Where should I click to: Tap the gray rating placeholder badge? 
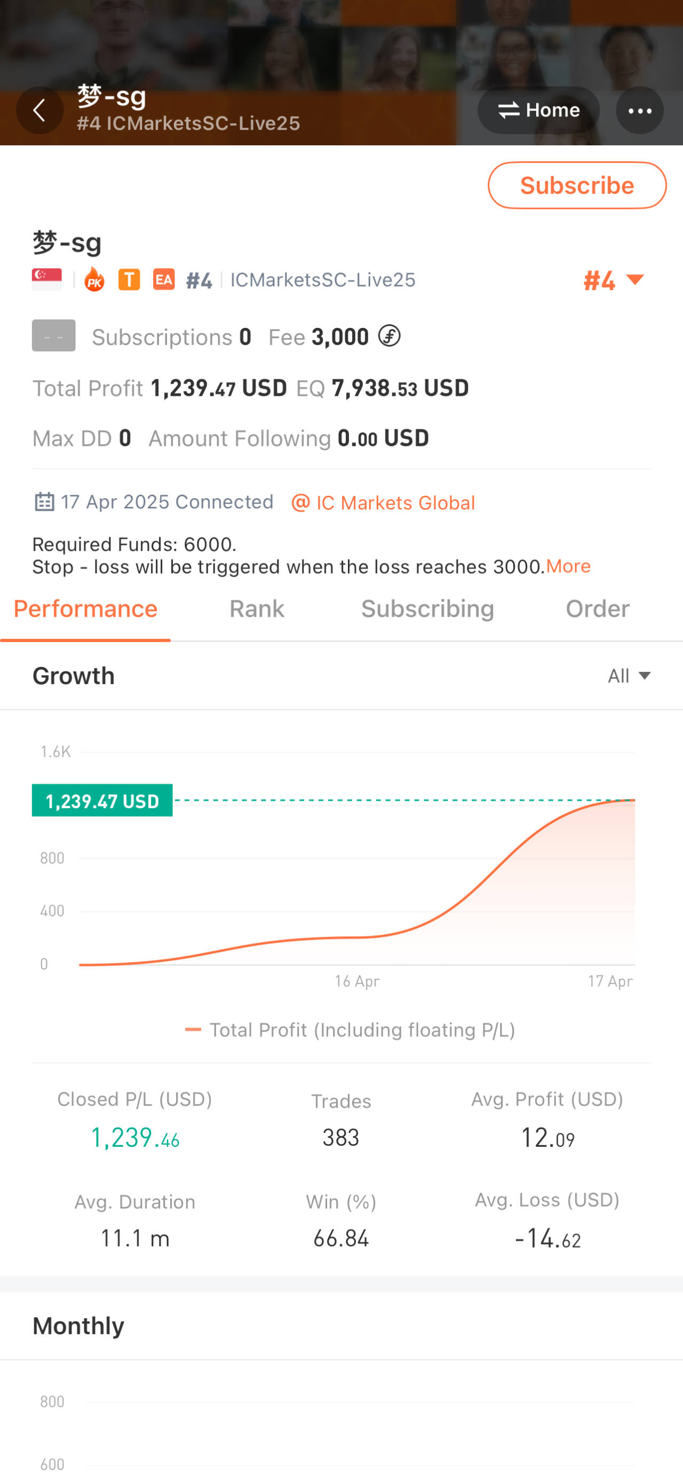53,335
